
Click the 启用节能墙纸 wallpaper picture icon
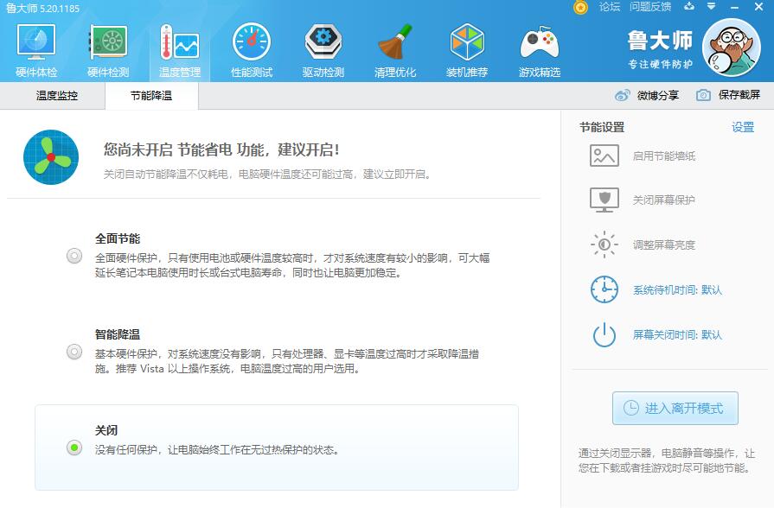[604, 156]
